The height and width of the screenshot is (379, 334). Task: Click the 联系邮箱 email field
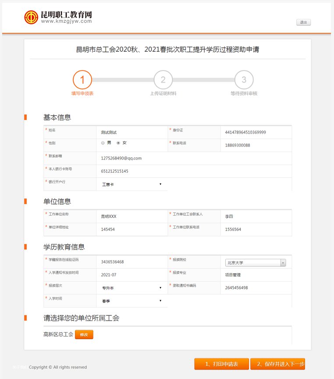[193, 158]
